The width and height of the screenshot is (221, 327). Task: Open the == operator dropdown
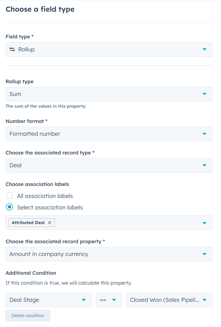[x=109, y=300]
